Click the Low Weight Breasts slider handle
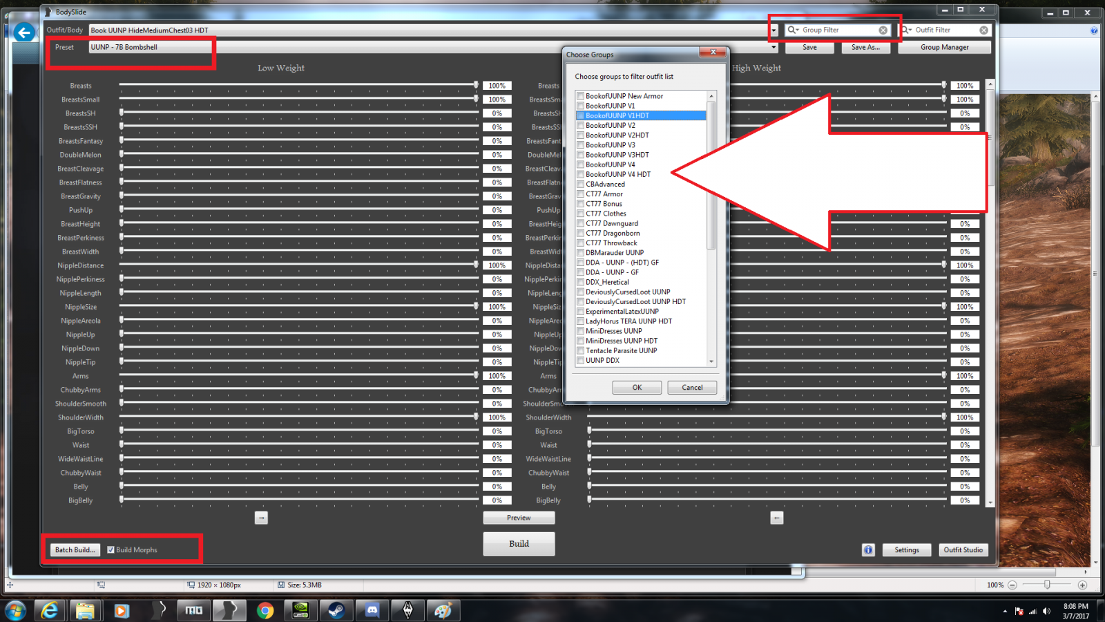The height and width of the screenshot is (622, 1105). (476, 84)
